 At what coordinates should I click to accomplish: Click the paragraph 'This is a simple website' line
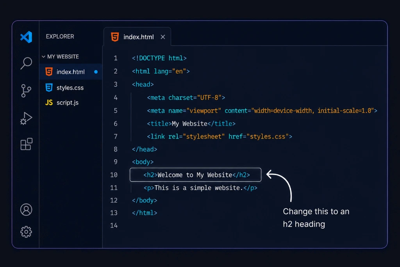click(x=200, y=188)
